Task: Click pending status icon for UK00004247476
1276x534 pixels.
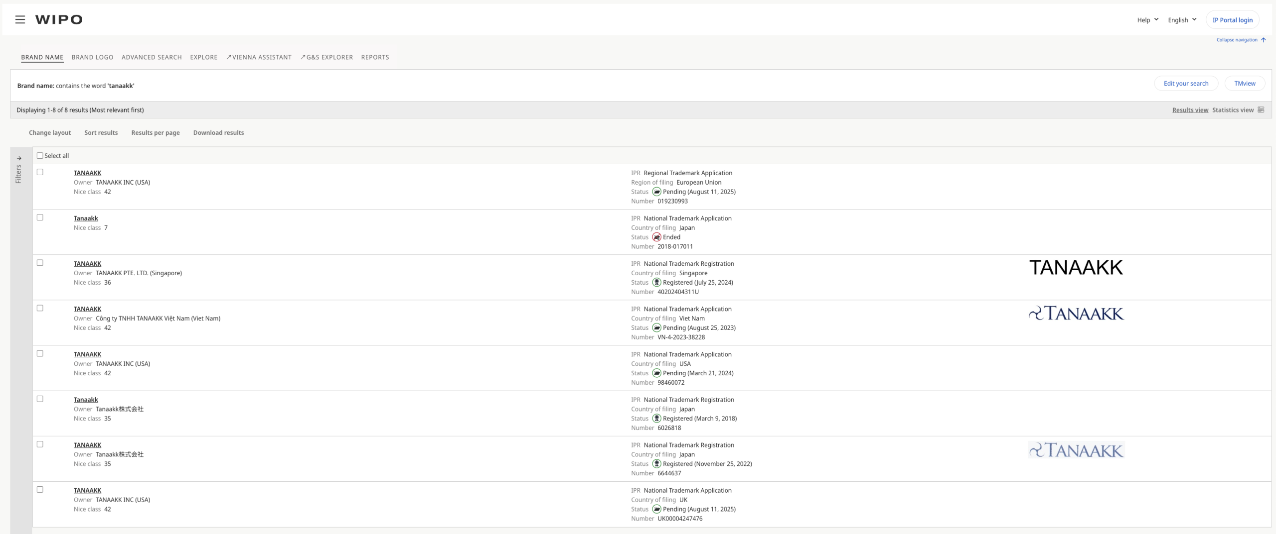Action: (x=656, y=509)
